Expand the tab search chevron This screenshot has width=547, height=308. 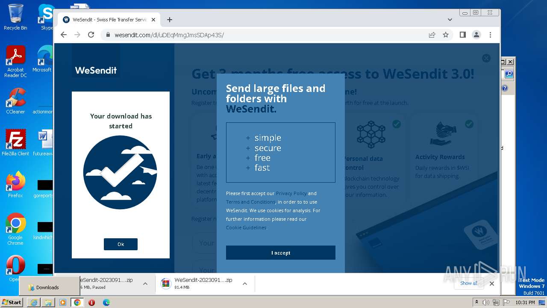click(x=450, y=20)
